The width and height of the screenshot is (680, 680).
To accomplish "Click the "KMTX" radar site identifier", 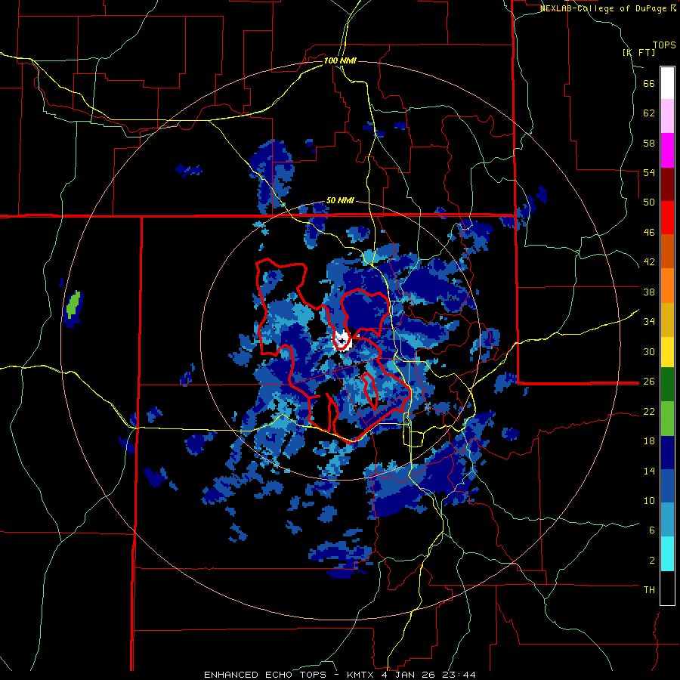I will tap(359, 675).
